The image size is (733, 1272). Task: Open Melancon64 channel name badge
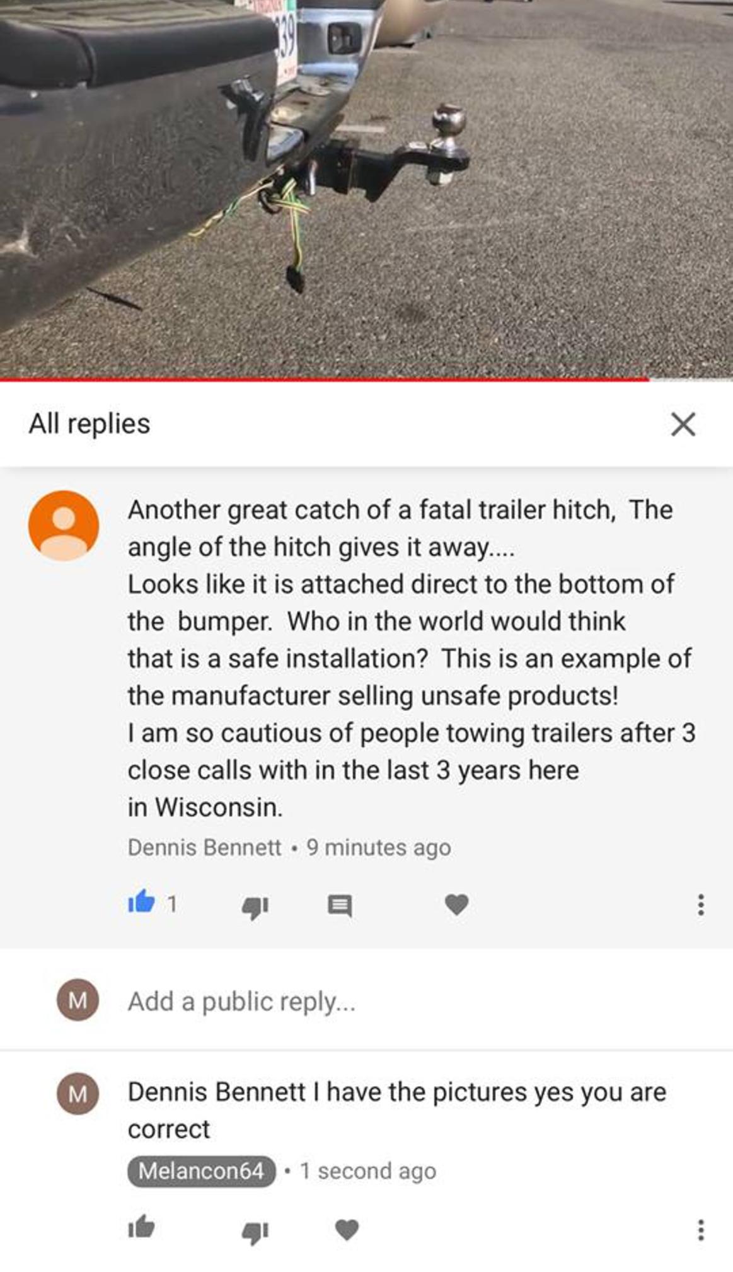[202, 1171]
